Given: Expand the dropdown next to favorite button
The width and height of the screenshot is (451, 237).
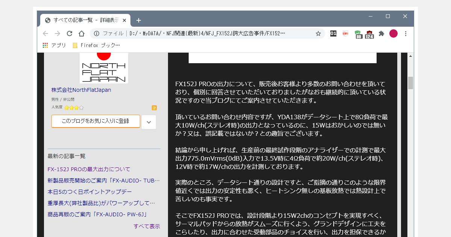Looking at the screenshot, I should pos(149,122).
